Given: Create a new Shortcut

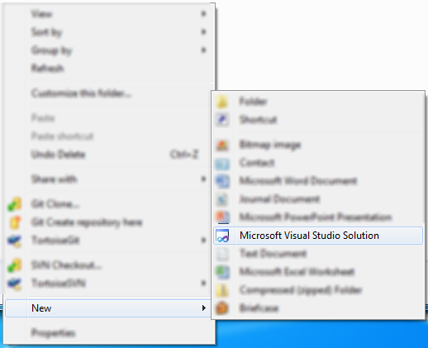Looking at the screenshot, I should [318, 120].
